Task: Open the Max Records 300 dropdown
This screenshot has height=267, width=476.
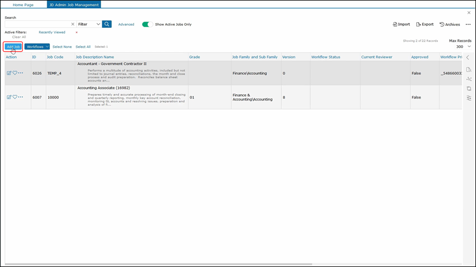Action: (469, 47)
